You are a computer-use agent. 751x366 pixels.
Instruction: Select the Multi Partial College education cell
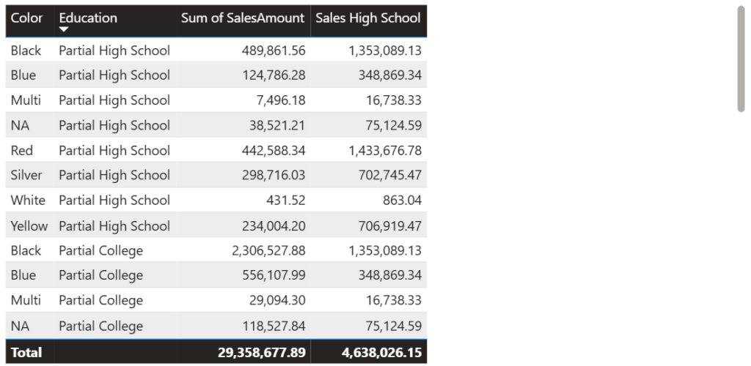101,301
